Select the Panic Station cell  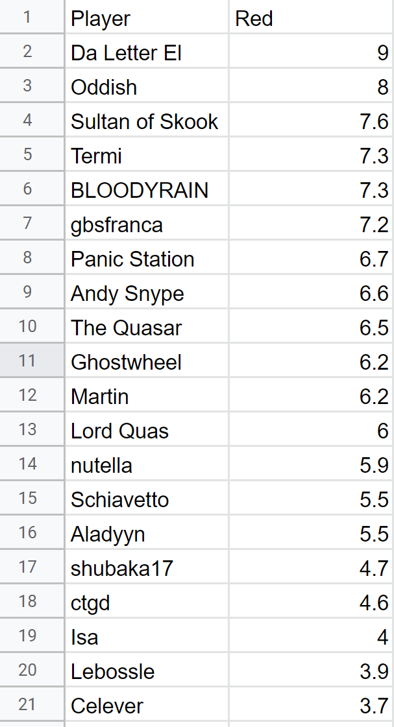tap(146, 259)
